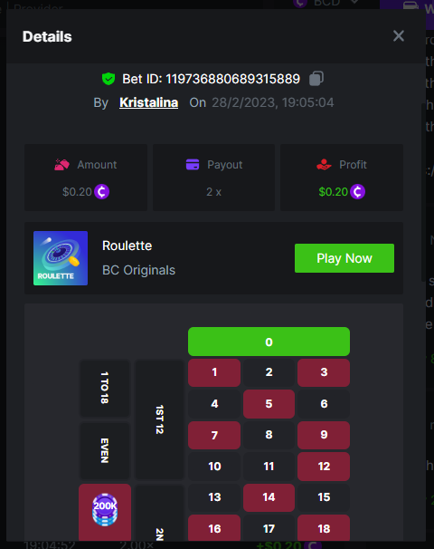This screenshot has width=434, height=549.
Task: Click the Play Now button
Action: point(344,258)
